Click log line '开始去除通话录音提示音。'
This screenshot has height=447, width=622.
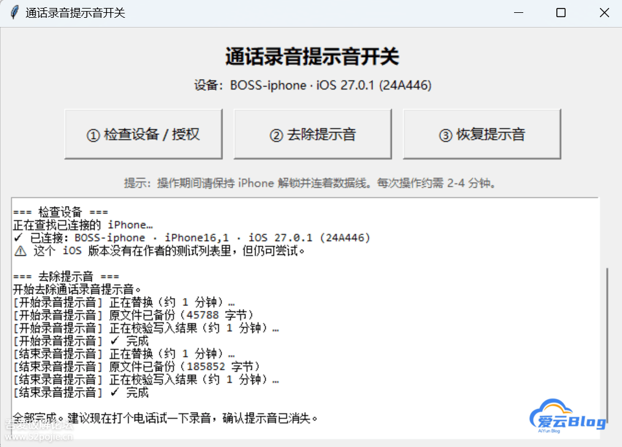[77, 289]
